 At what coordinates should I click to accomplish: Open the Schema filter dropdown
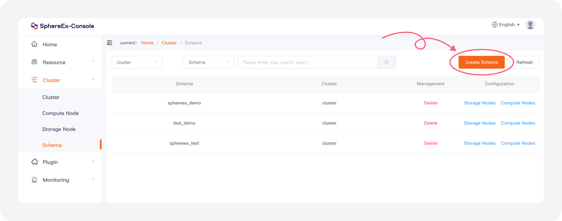click(x=209, y=62)
